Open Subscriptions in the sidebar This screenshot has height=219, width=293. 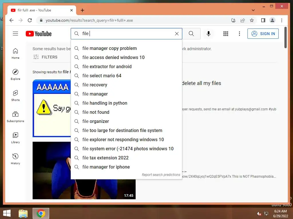pyautogui.click(x=15, y=117)
